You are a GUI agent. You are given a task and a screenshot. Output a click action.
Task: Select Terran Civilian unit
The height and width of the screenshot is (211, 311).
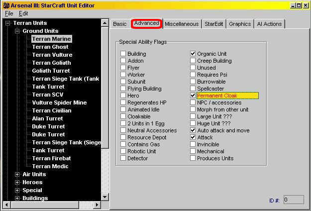pos(52,110)
